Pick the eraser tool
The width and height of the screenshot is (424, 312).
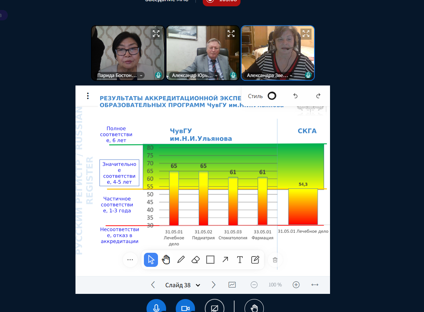[x=195, y=260]
